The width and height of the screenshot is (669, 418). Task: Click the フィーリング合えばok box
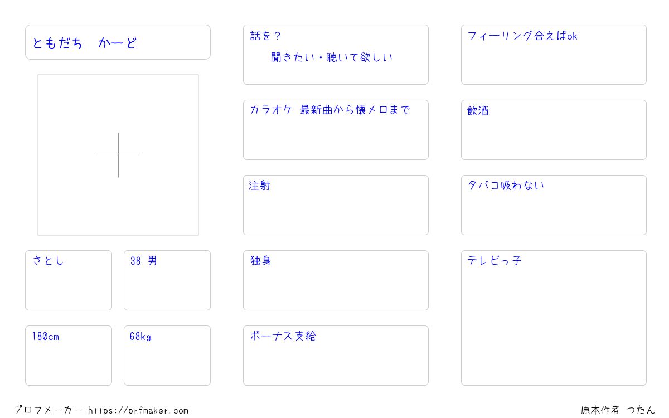(554, 55)
